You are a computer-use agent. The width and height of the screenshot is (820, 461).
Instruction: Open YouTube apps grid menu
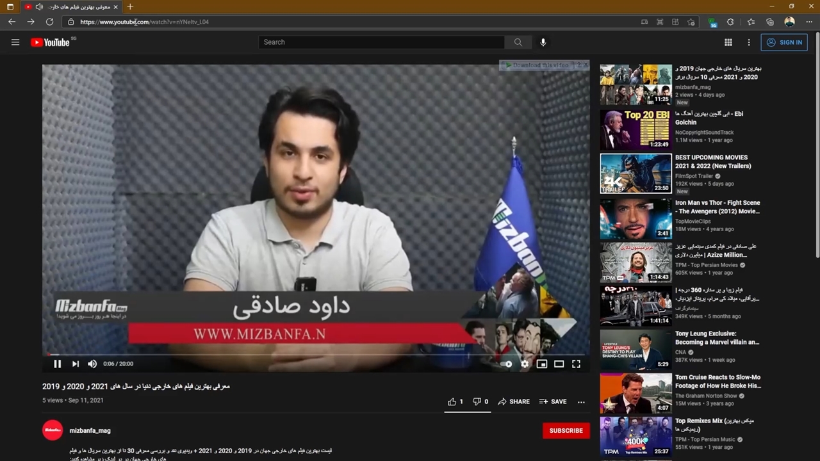[728, 42]
